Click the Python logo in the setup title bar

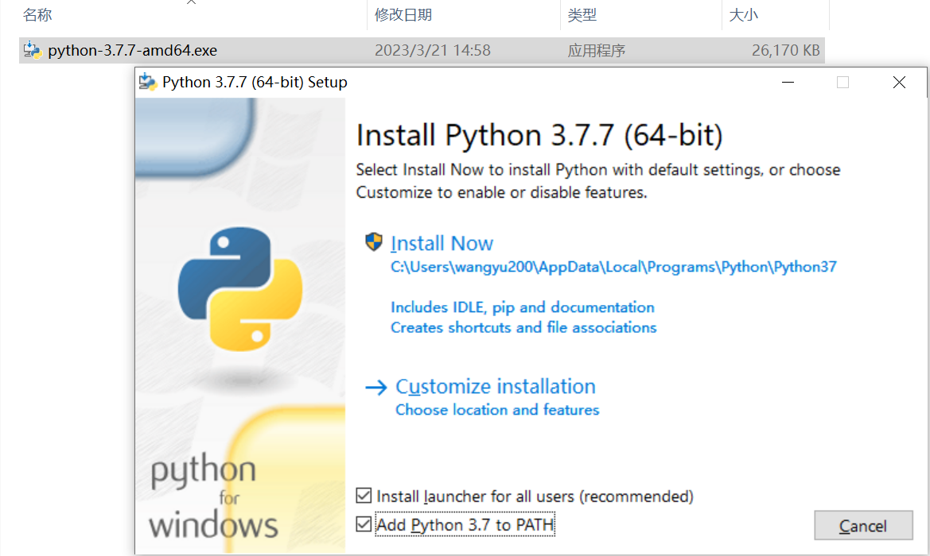(x=149, y=82)
